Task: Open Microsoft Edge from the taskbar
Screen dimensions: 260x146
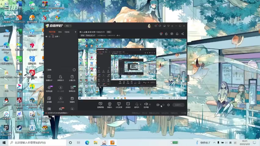Action: (x=87, y=142)
